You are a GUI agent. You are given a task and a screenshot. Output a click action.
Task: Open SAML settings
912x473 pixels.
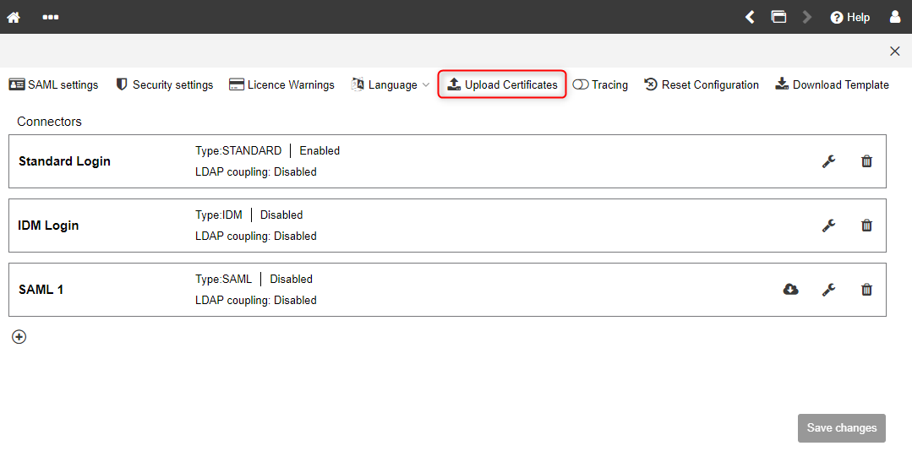coord(53,84)
